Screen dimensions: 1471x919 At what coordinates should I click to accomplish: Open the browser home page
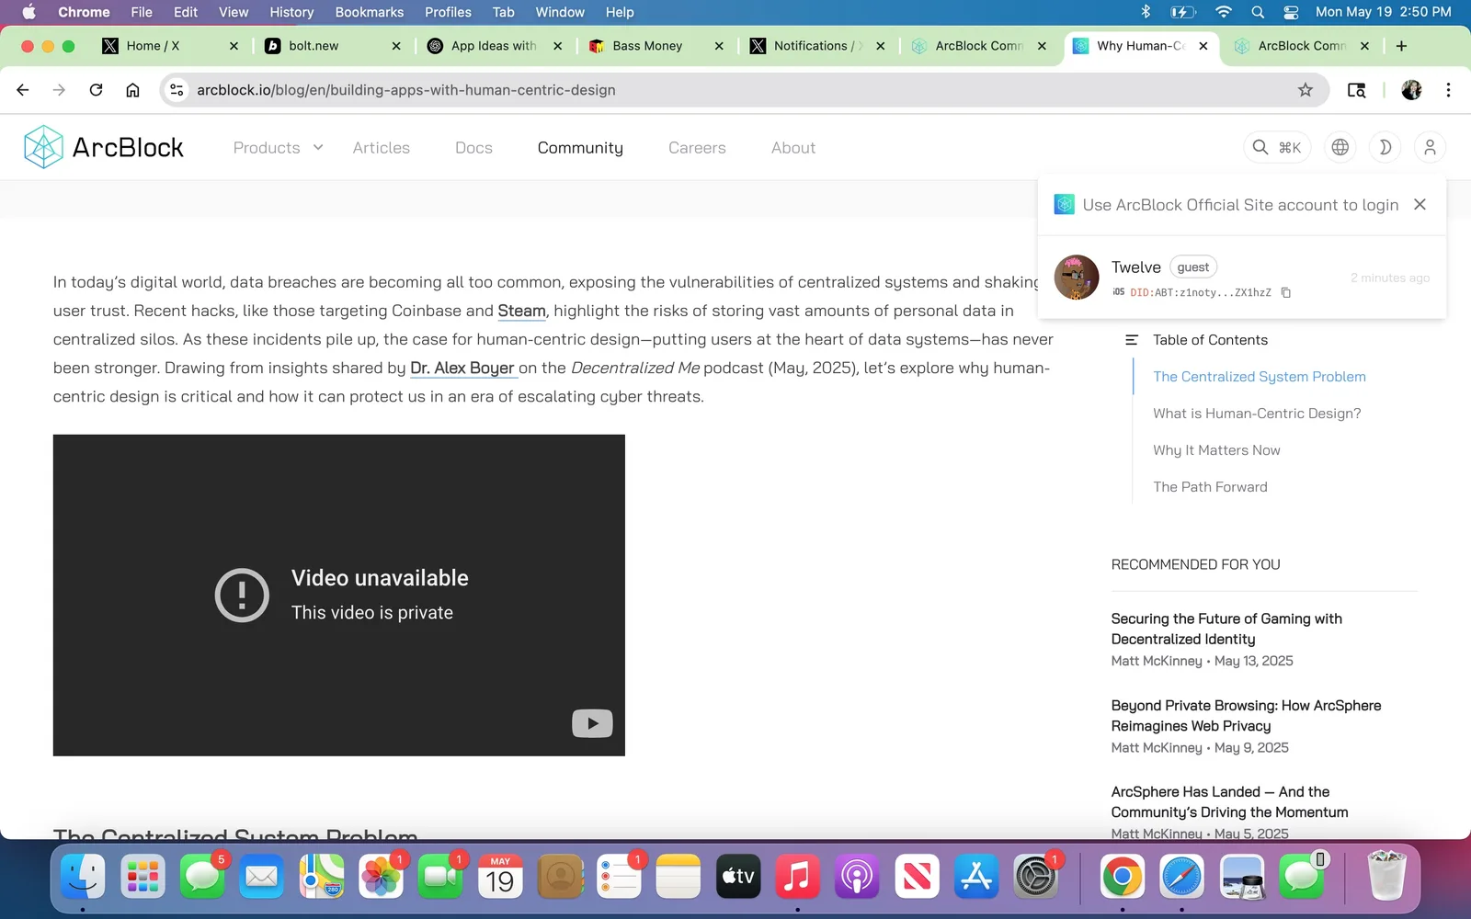[x=132, y=90]
